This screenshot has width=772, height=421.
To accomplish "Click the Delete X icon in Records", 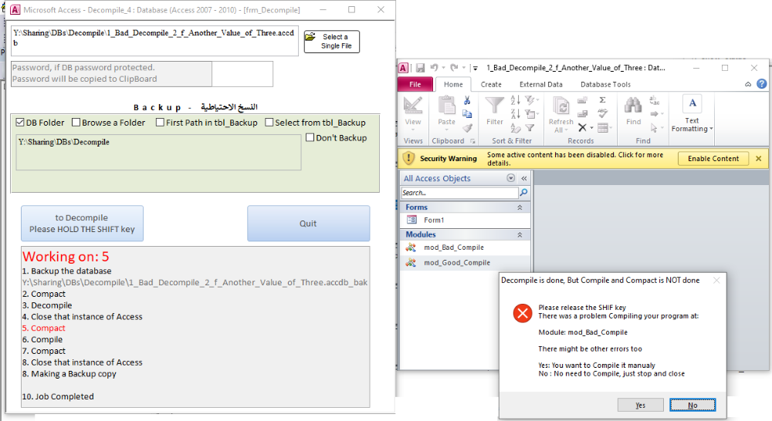I will coord(582,128).
